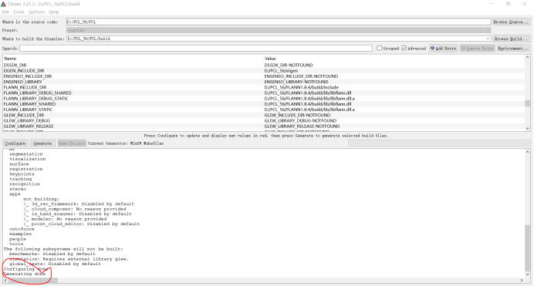This screenshot has height=286, width=534.
Task: Open the Tools menu
Action: [19, 12]
